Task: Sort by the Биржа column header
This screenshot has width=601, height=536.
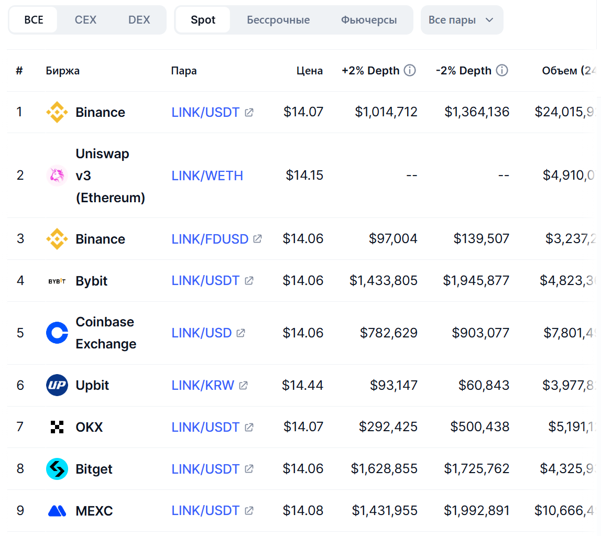Action: coord(62,71)
